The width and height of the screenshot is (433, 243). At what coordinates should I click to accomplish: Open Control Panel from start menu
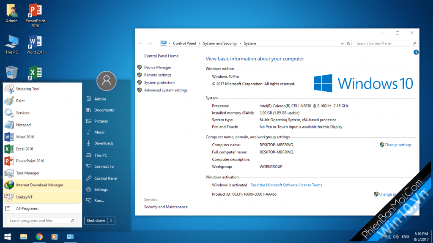pos(105,178)
